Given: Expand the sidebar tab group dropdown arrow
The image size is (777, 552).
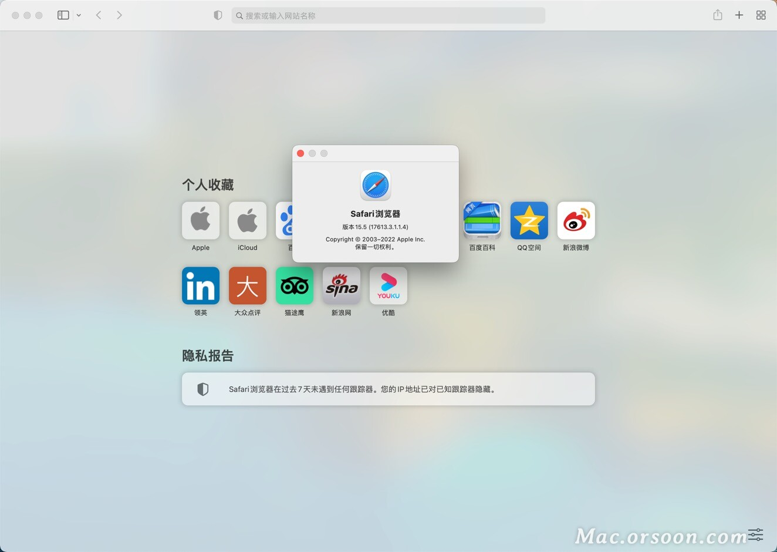Looking at the screenshot, I should (x=79, y=15).
